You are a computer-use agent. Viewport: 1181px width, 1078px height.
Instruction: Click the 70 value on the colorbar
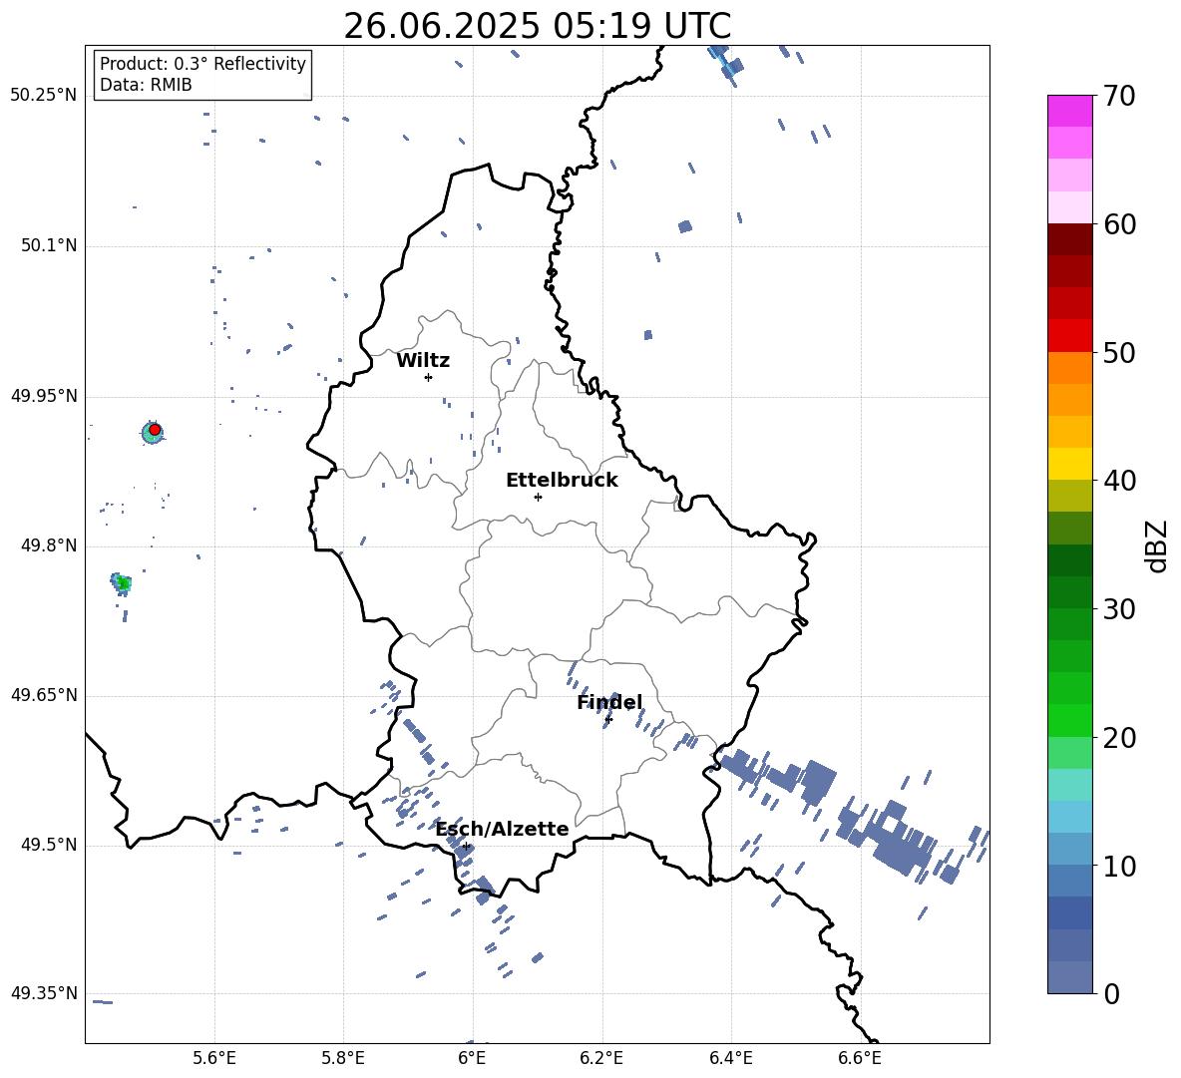point(1119,96)
